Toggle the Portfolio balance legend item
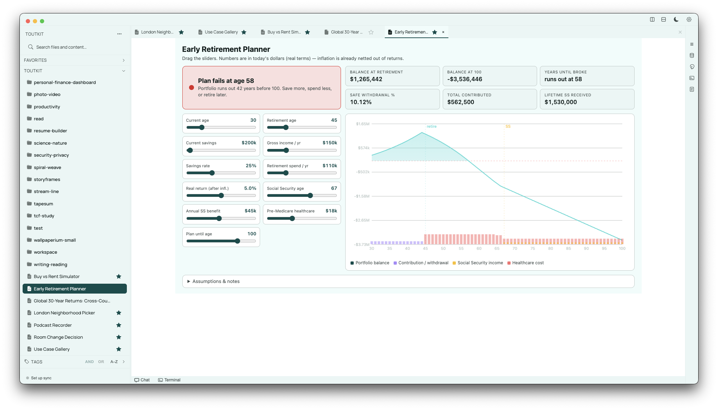The height and width of the screenshot is (410, 718). 370,263
